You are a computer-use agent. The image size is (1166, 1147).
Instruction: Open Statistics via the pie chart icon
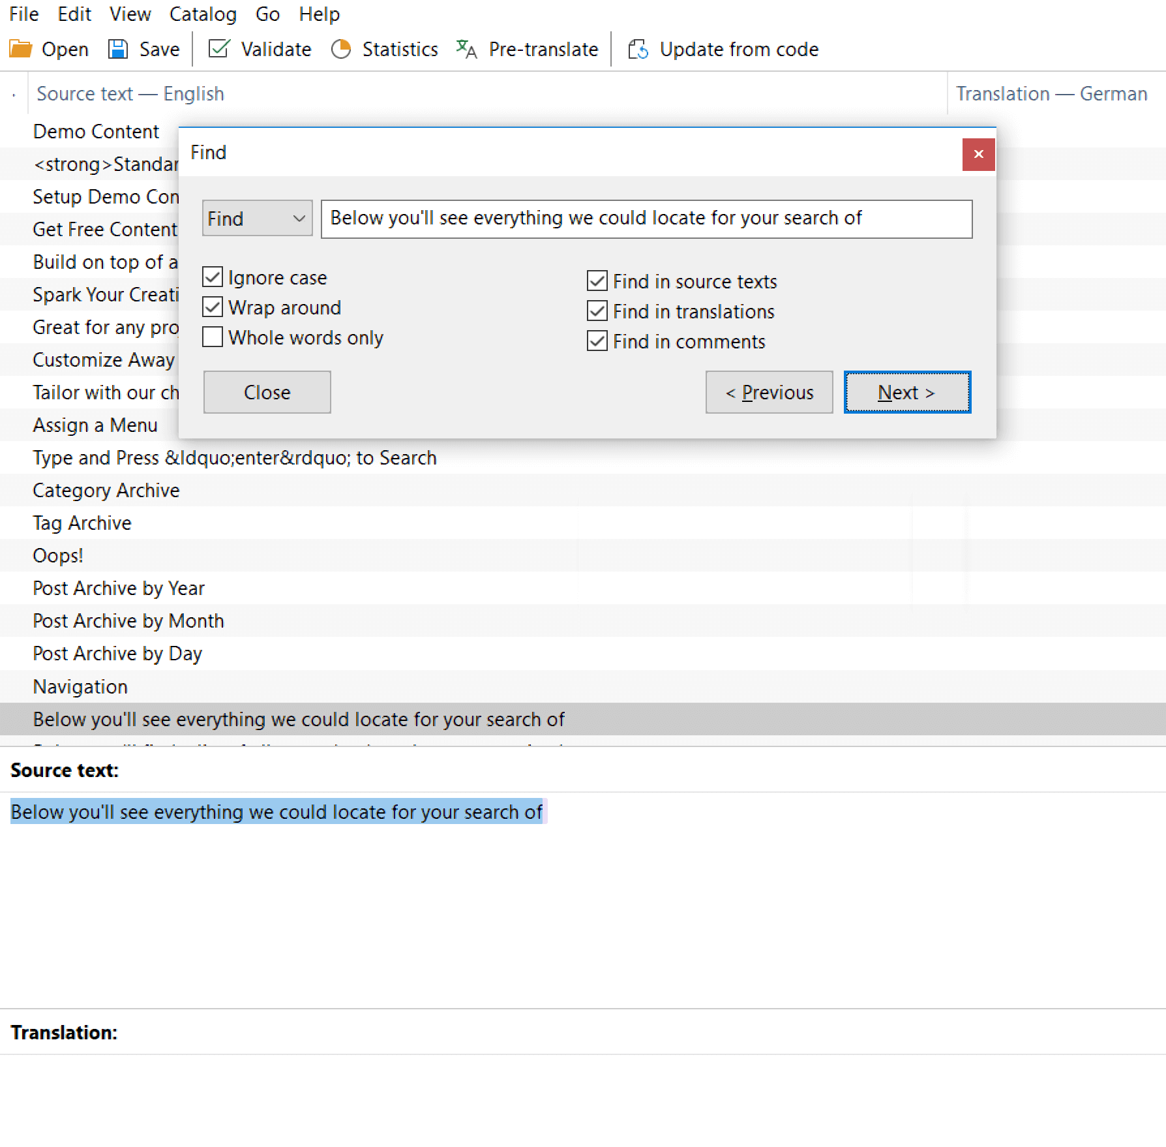[x=341, y=49]
